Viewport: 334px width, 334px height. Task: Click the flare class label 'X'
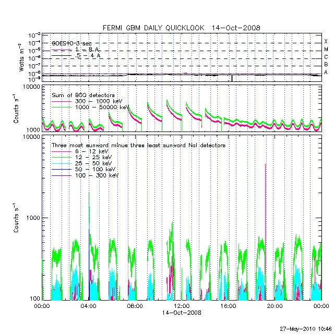pos(326,41)
